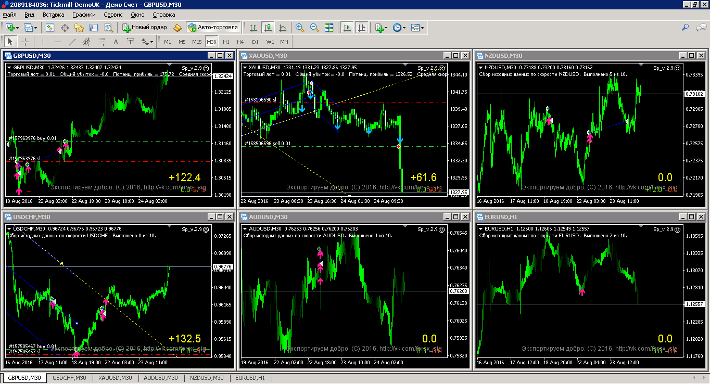Switch to the USDCHF,M30 bottom tab
The height and width of the screenshot is (384, 710).
click(70, 378)
